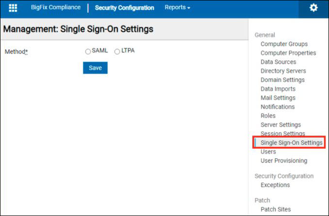Navigate to Directory Servers
329x216 pixels.
[x=283, y=71]
